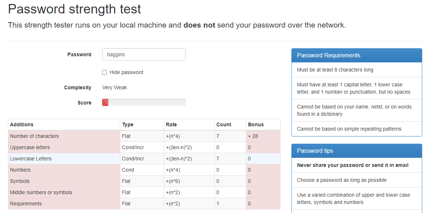Click the Password tips panel header
This screenshot has height=213, width=436.
pos(356,151)
